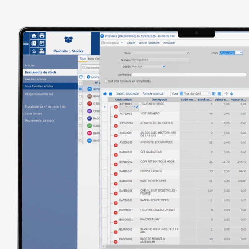Click the red icon of ACTI0002 row
The width and height of the screenshot is (249, 249).
click(116, 117)
